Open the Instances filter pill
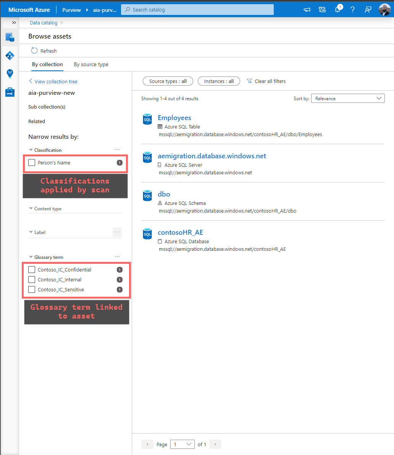The width and height of the screenshot is (394, 455). (219, 81)
